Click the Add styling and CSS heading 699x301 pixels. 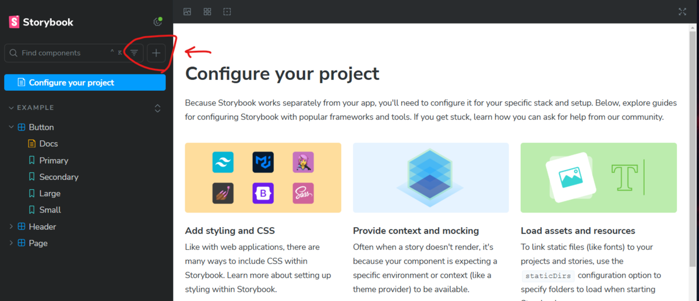pyautogui.click(x=230, y=231)
